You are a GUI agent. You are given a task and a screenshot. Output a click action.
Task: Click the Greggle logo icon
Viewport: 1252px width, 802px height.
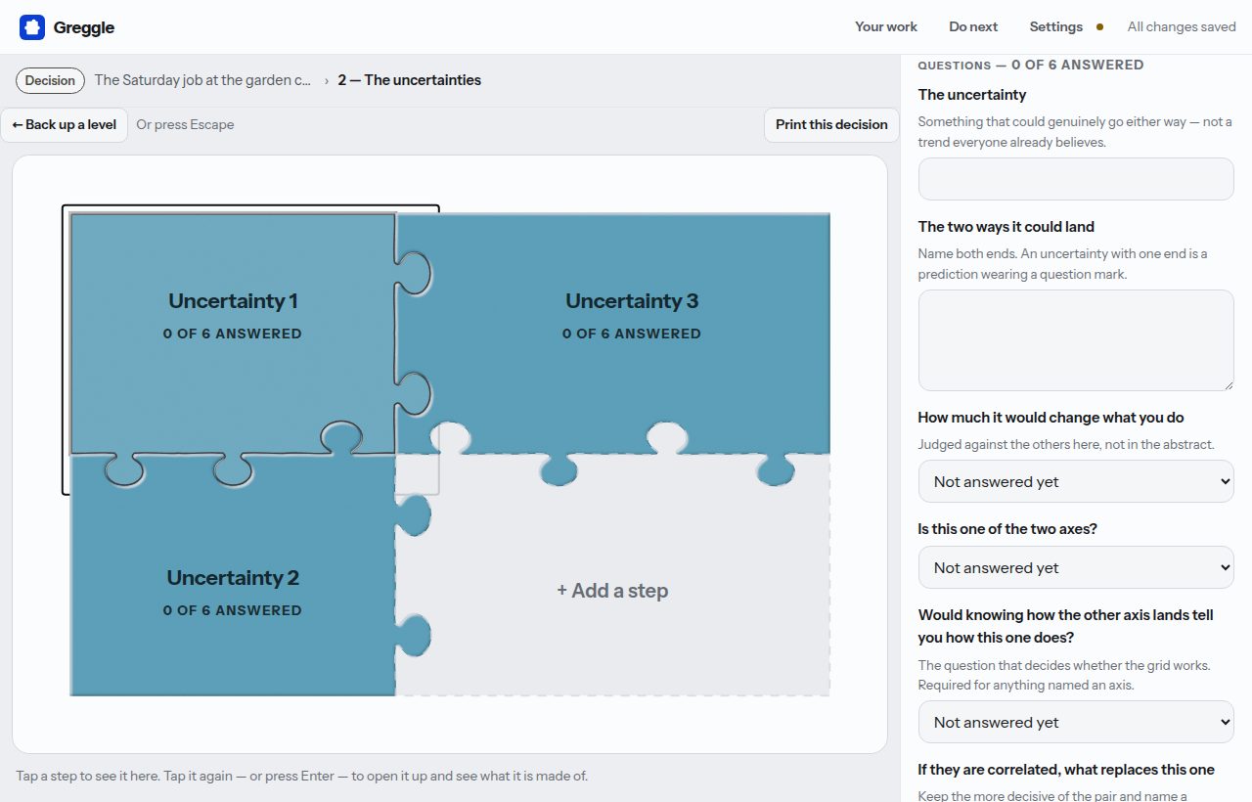pyautogui.click(x=32, y=27)
